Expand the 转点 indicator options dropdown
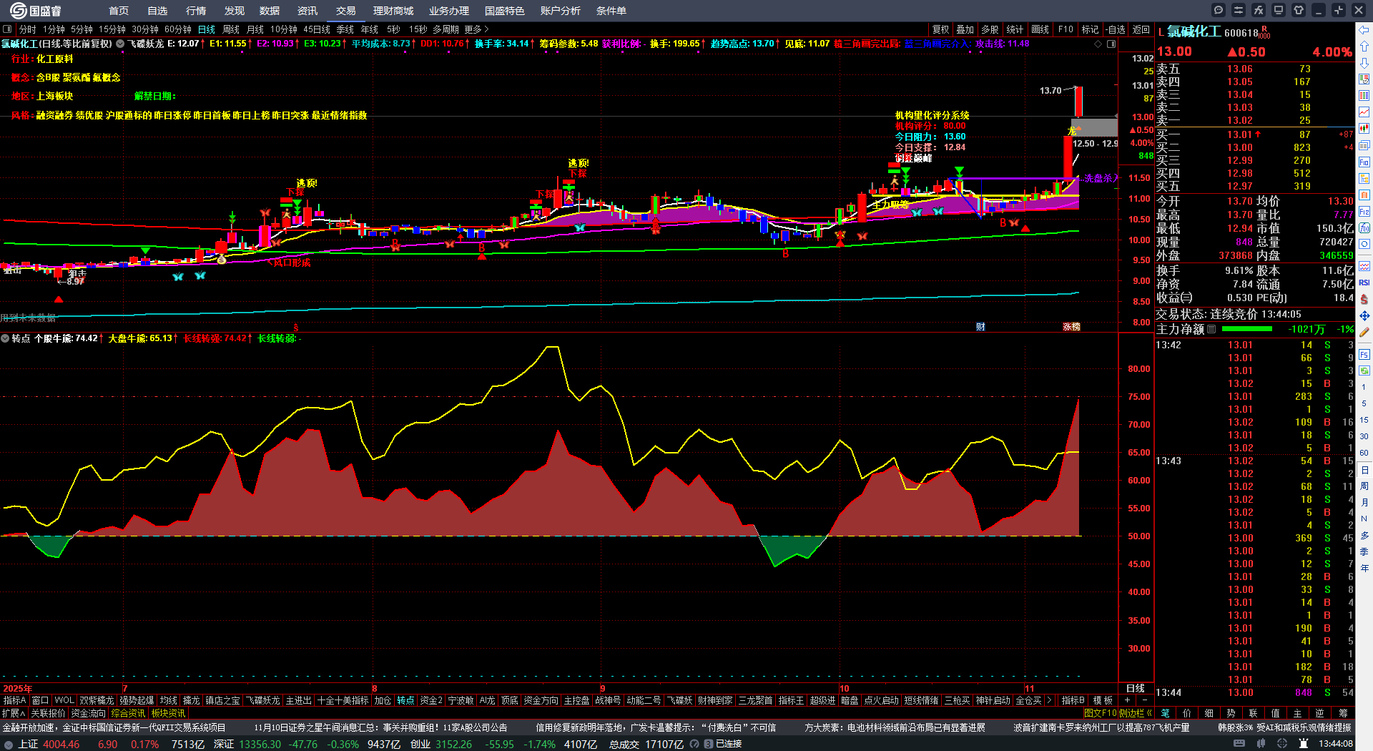The width and height of the screenshot is (1373, 751). pyautogui.click(x=5, y=338)
